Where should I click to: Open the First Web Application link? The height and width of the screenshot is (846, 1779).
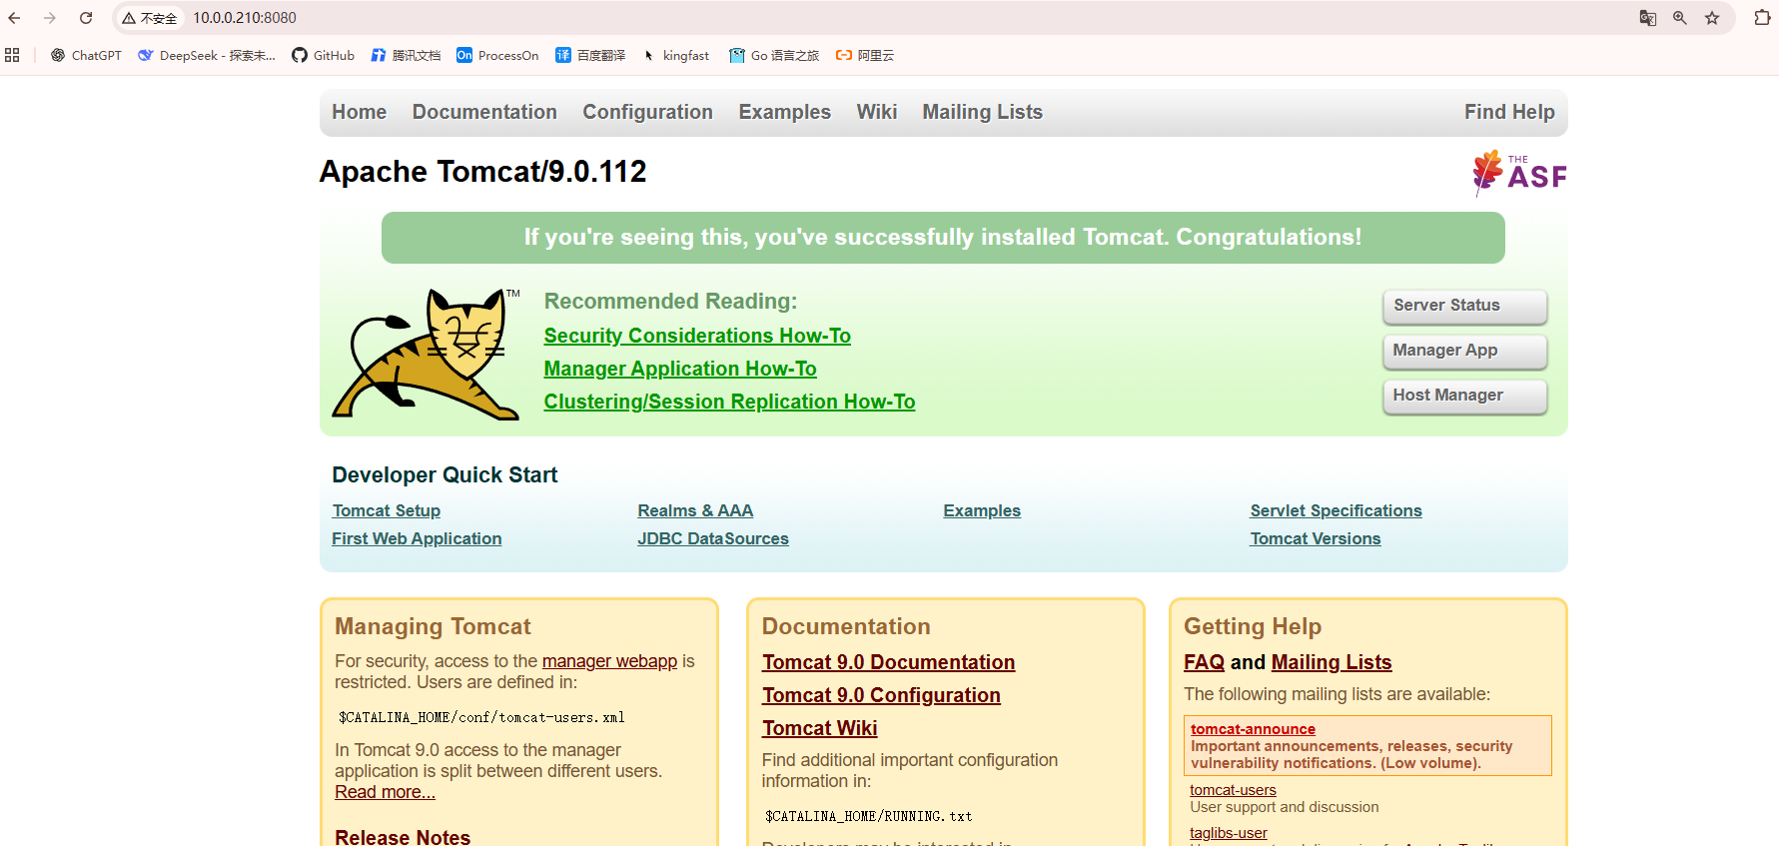click(417, 538)
